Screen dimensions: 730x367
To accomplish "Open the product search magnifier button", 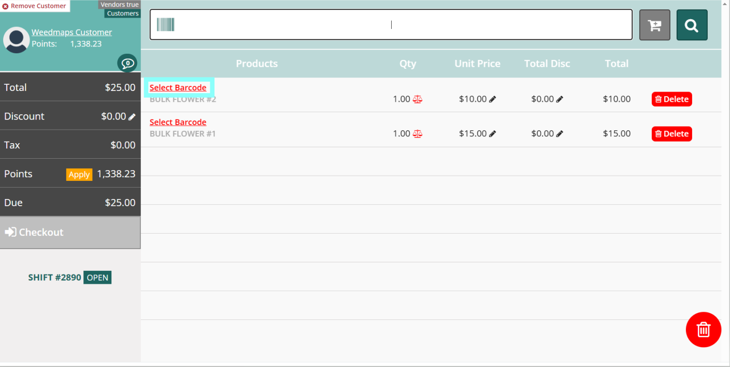I will (692, 25).
